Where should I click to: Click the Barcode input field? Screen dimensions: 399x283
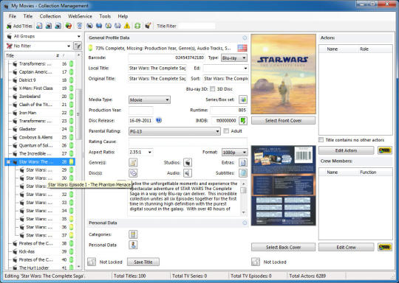click(x=167, y=58)
